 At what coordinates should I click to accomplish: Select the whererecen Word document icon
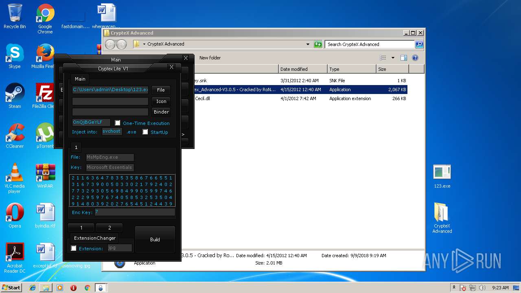[107, 16]
